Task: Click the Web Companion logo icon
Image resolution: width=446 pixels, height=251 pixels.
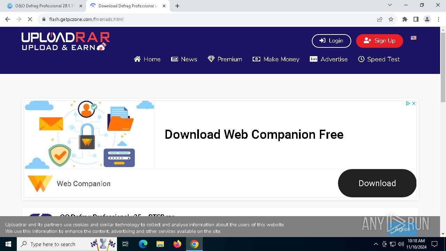Action: pyautogui.click(x=40, y=184)
